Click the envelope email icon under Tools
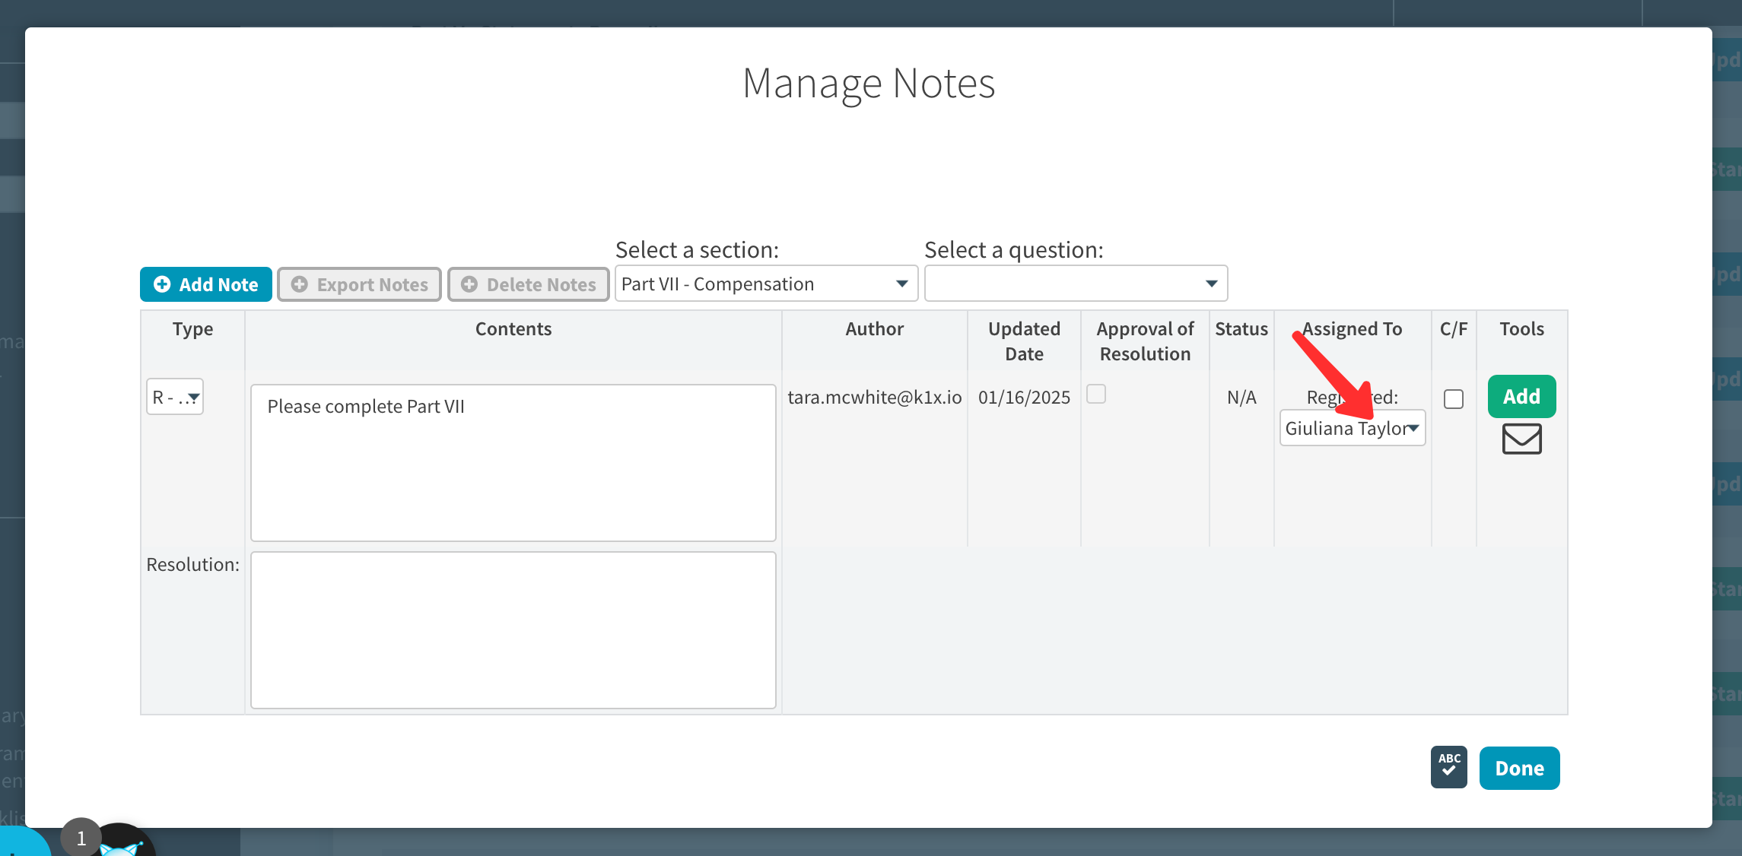 pos(1521,439)
